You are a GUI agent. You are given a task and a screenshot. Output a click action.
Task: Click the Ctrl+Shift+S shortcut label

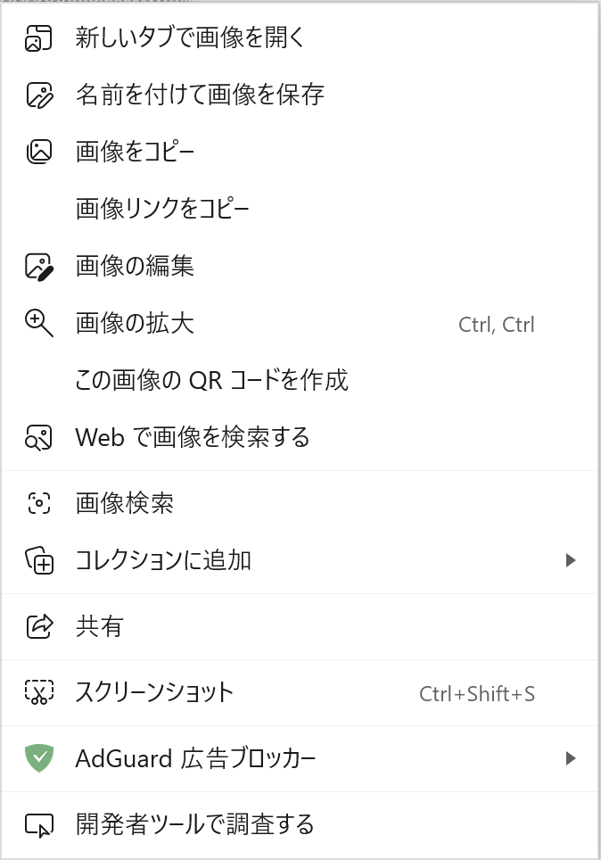(477, 693)
